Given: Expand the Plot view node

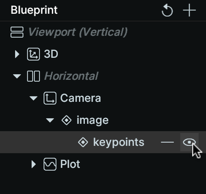Looking at the screenshot, I should click(x=33, y=164).
